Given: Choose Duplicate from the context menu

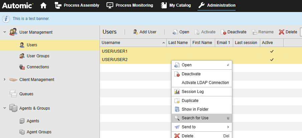Looking at the screenshot, I should click(x=190, y=101).
